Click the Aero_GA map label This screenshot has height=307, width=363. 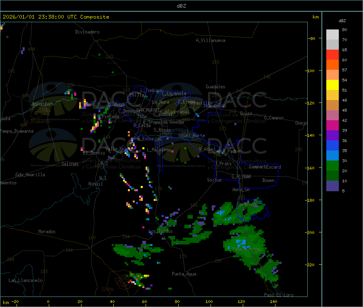pyautogui.click(x=241, y=190)
